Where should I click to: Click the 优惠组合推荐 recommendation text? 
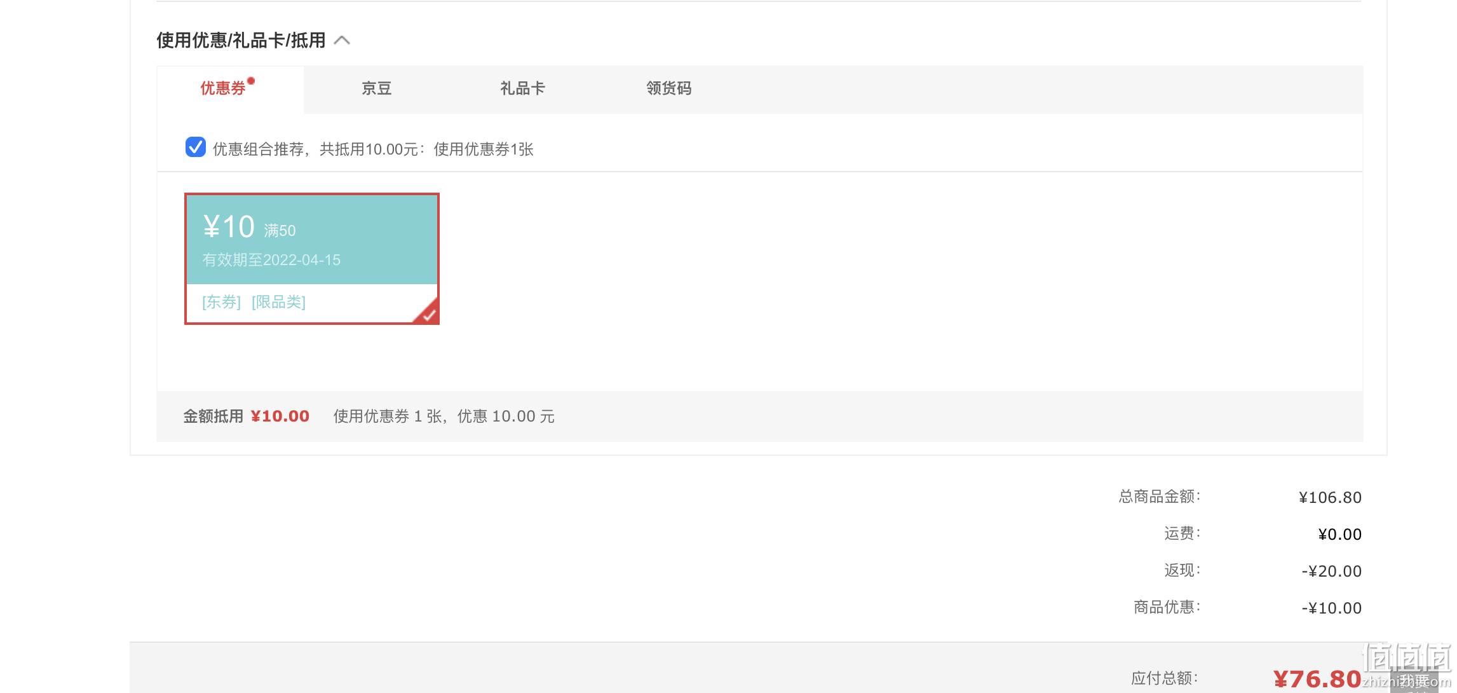[373, 149]
